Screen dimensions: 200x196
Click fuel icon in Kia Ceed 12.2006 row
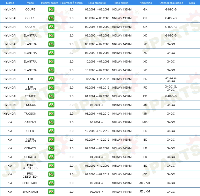click(51, 131)
